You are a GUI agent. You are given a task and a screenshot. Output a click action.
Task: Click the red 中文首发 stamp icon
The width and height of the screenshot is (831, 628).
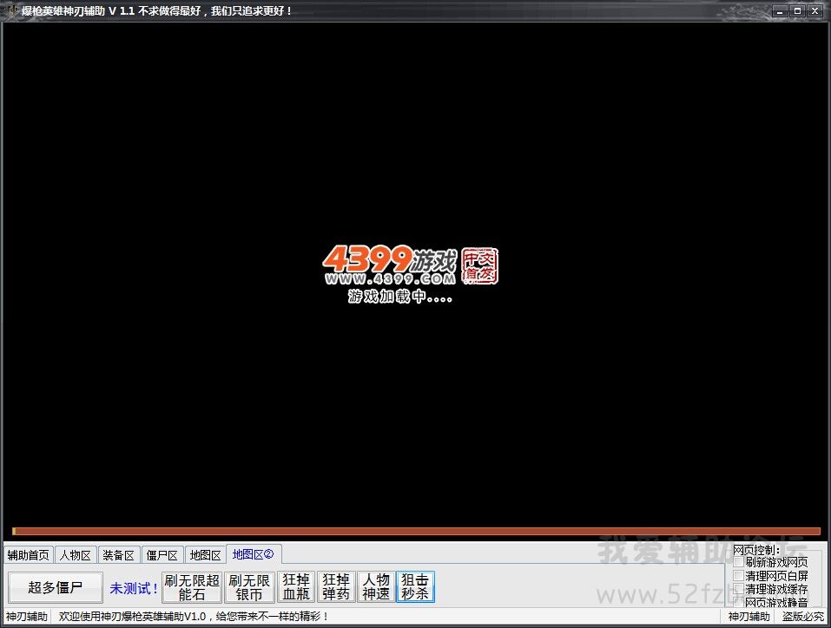479,265
